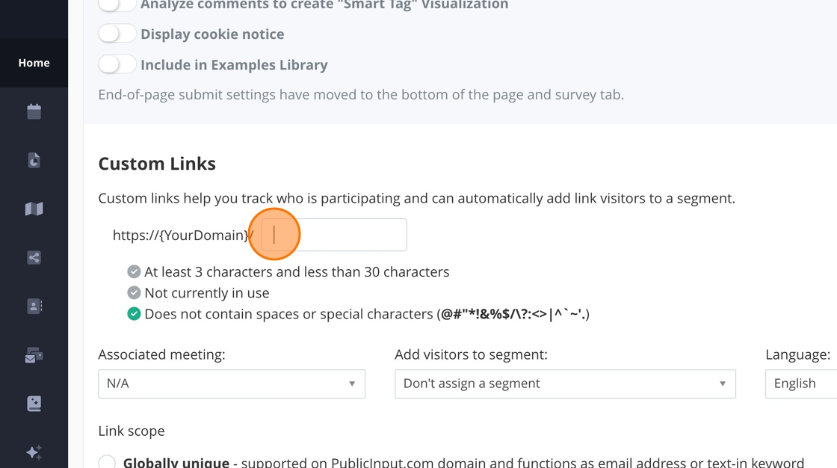Click the green special characters checkmark
Viewport: 837px width, 468px height.
pos(134,314)
